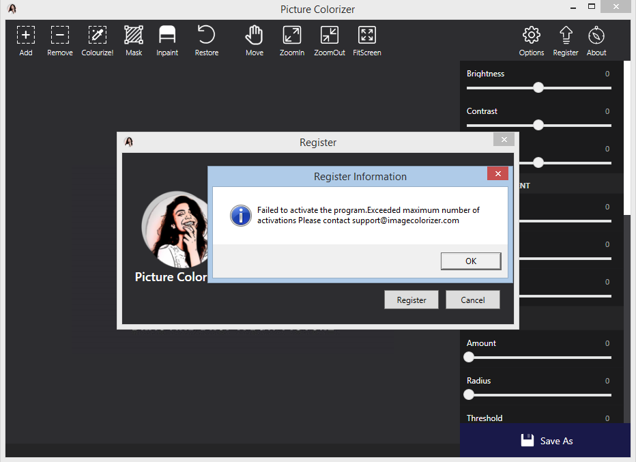Click the Contrast slider handle
The height and width of the screenshot is (462, 636).
click(x=538, y=125)
